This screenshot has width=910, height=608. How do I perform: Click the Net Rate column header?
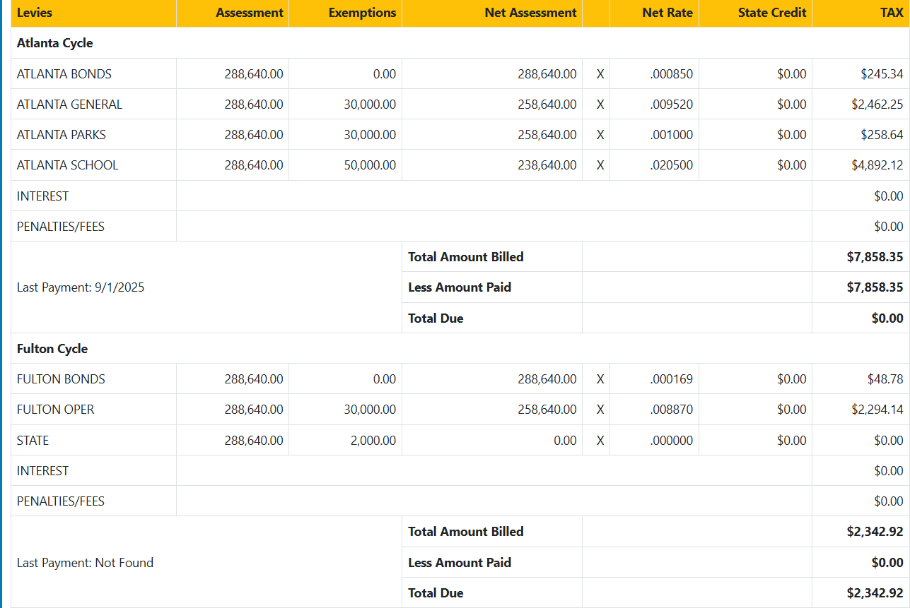tap(667, 13)
